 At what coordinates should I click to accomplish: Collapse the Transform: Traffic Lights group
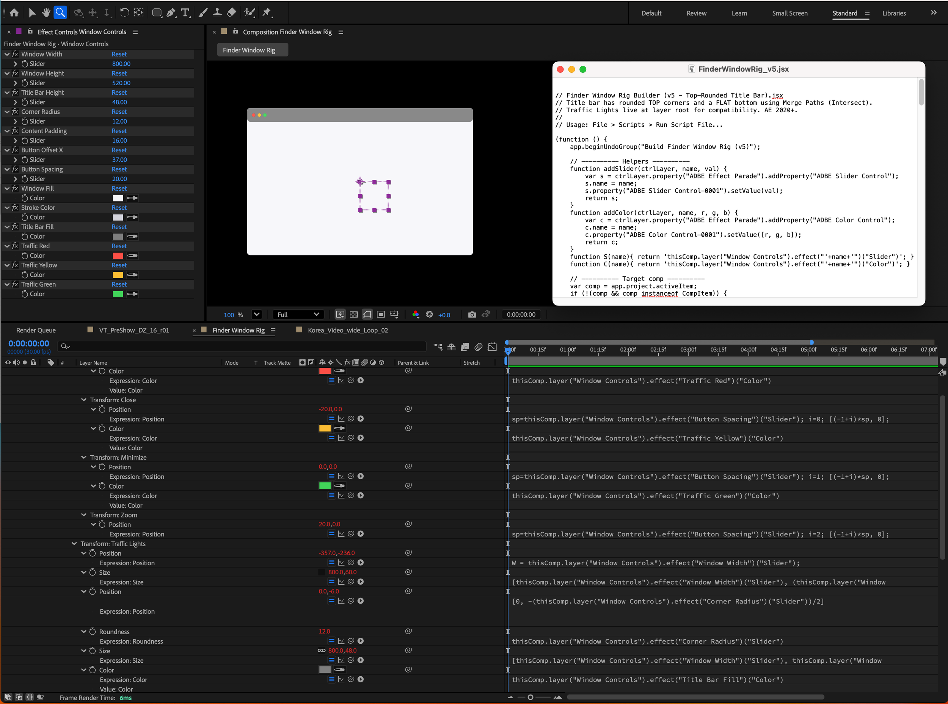coord(74,544)
